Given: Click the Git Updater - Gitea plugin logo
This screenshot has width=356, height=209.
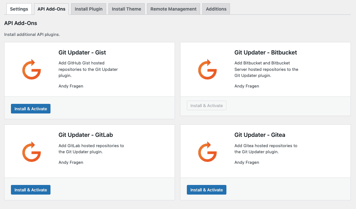Looking at the screenshot, I should [x=207, y=151].
